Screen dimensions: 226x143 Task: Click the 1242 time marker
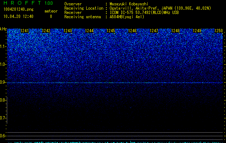click(x=46, y=31)
